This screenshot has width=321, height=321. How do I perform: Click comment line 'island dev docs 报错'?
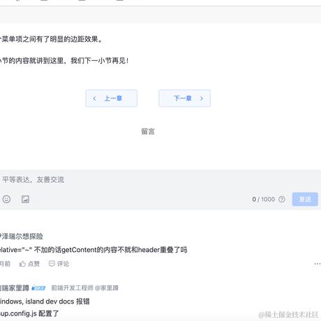(45, 301)
